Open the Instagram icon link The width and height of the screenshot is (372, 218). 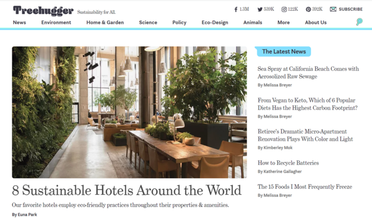tap(284, 9)
